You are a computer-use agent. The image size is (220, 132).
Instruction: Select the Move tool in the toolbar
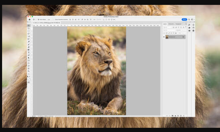pos(29,25)
